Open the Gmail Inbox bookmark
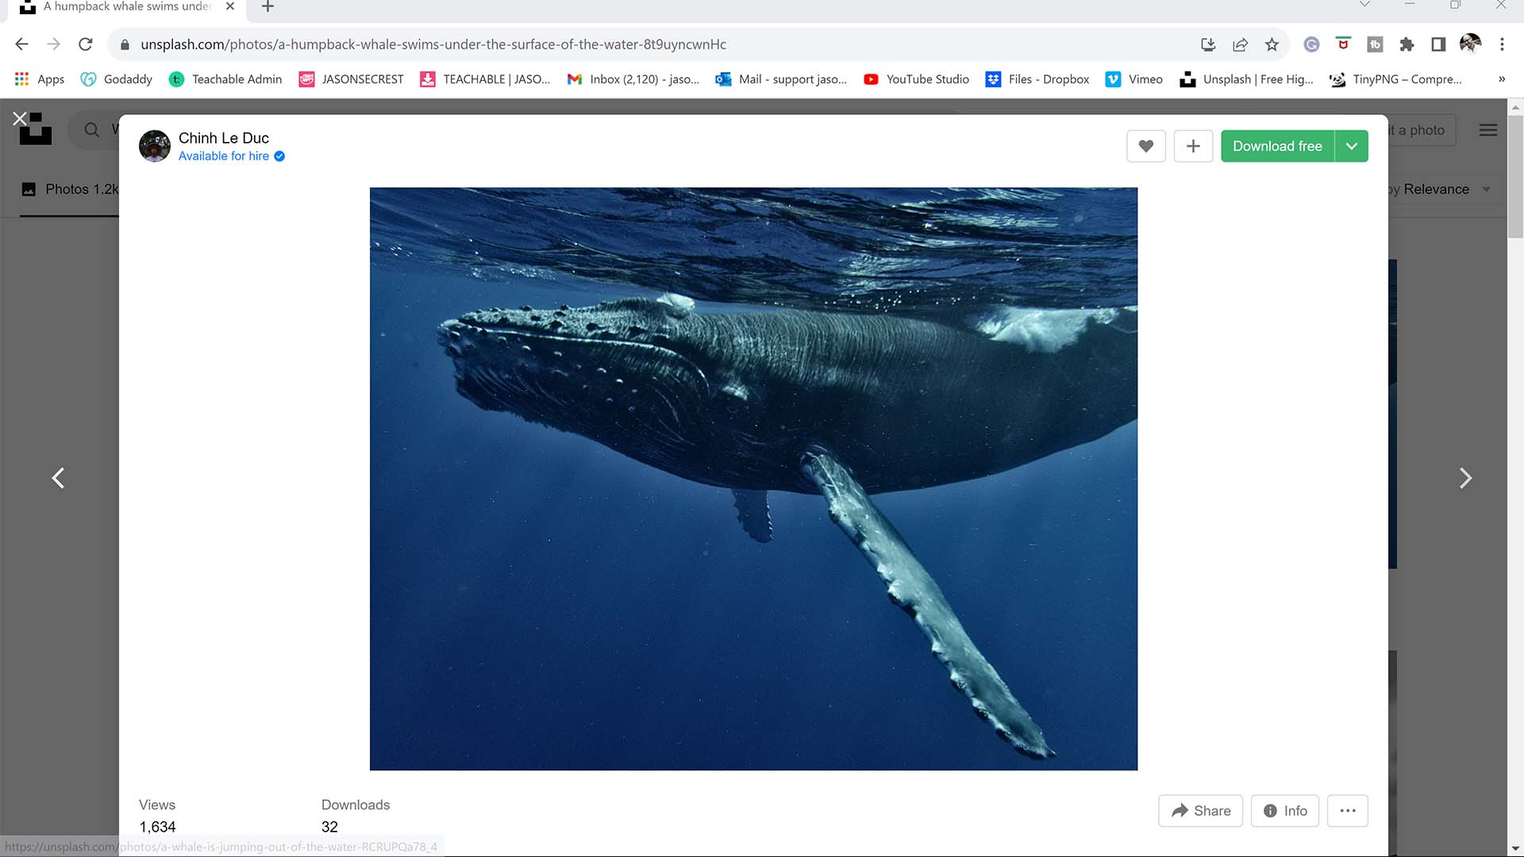The image size is (1524, 857). tap(633, 79)
